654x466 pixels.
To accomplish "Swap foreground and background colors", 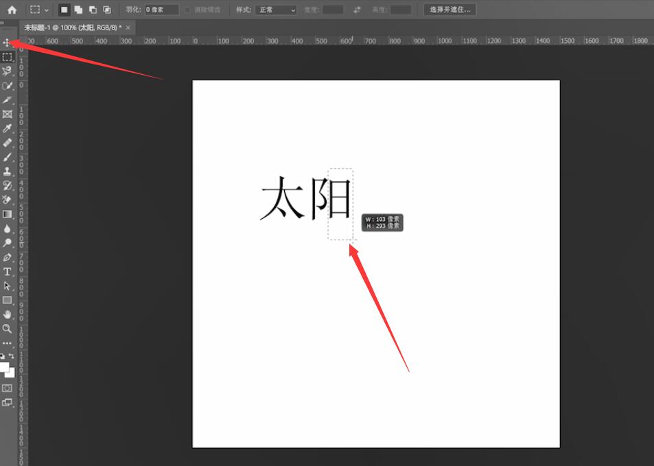I will pyautogui.click(x=12, y=356).
